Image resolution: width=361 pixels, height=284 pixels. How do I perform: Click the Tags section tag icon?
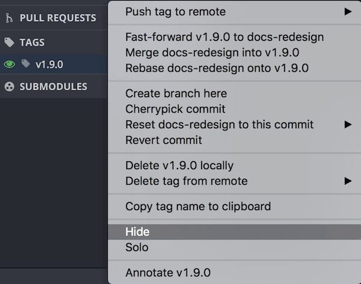click(x=9, y=43)
